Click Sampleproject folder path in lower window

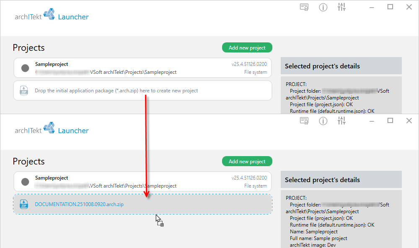[106, 186]
